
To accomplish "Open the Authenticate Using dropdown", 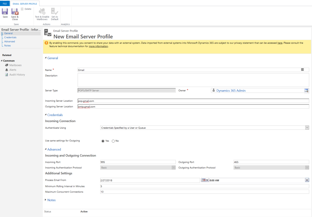I will coord(307,128).
